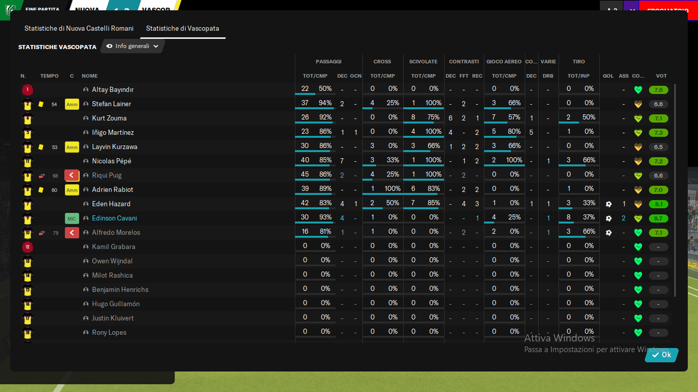Click the vertical scrollbar of the stats table
The height and width of the screenshot is (392, 698).
(x=675, y=191)
